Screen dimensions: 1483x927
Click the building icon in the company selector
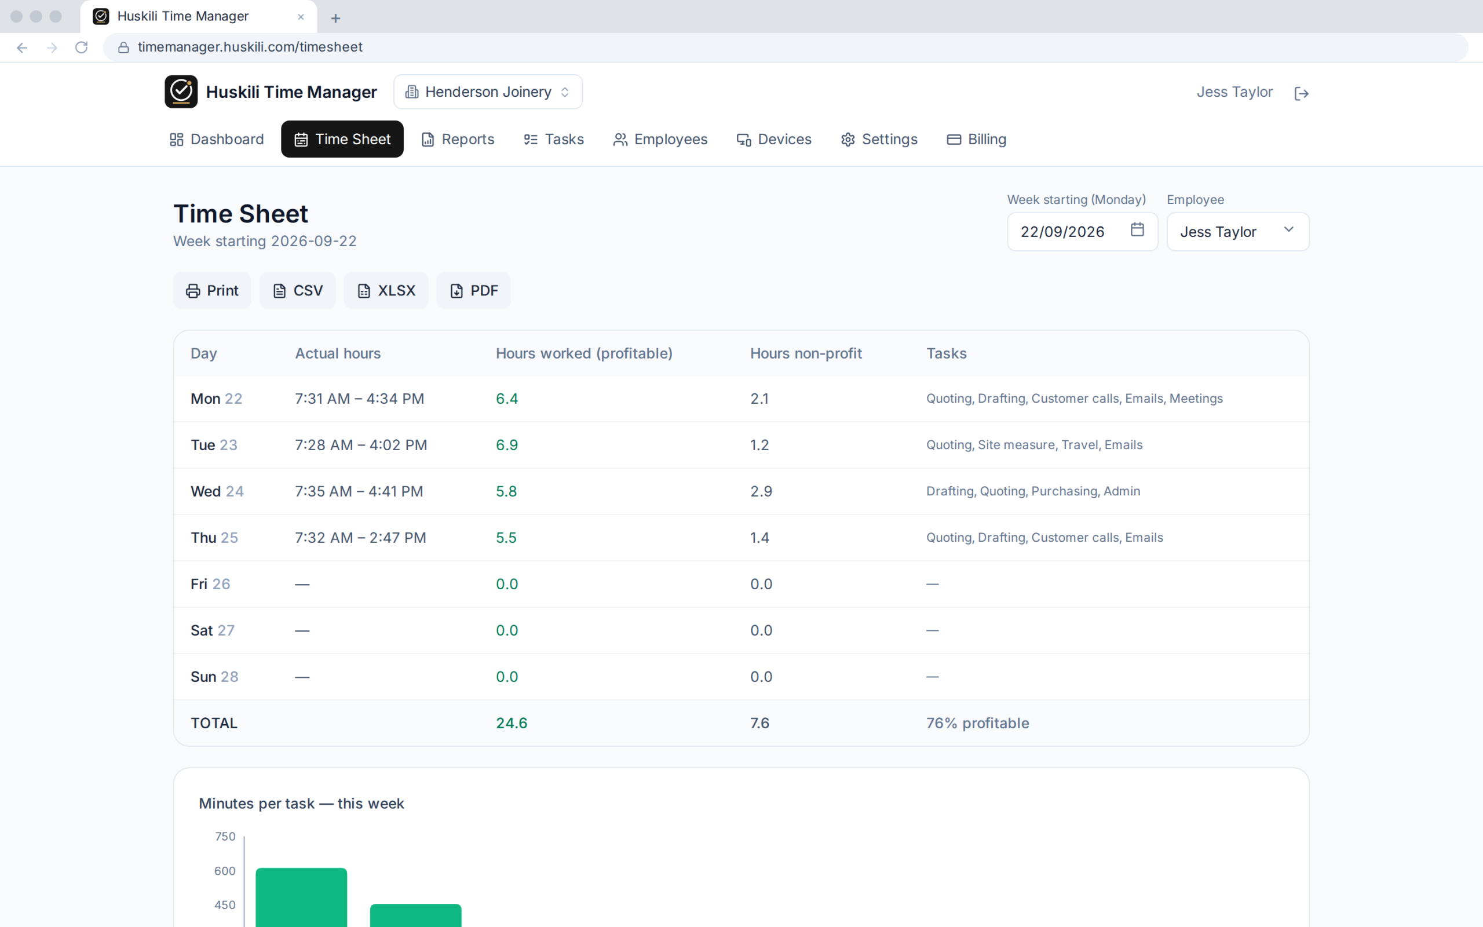412,92
